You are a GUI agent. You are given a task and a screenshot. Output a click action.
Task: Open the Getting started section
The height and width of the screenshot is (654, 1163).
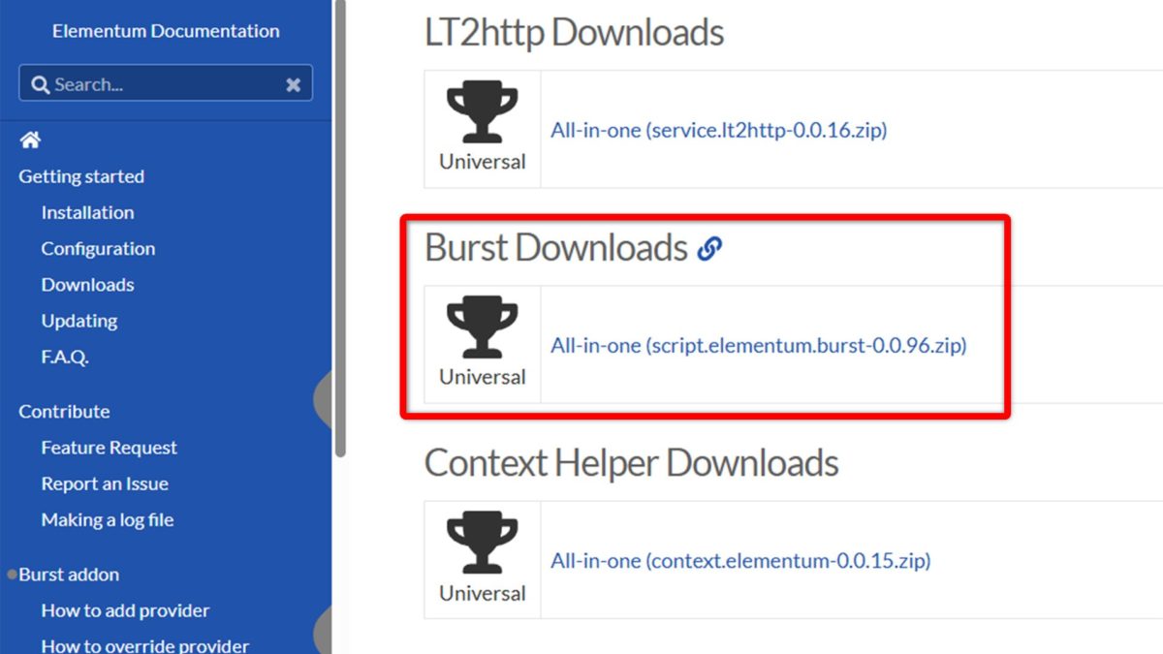click(x=81, y=176)
